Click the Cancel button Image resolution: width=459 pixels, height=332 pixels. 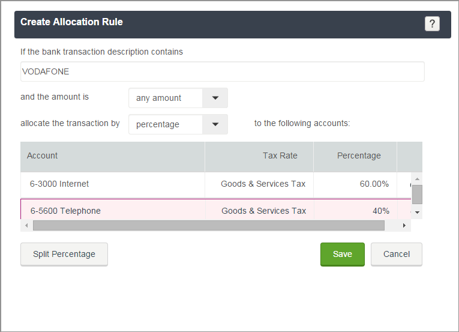[397, 254]
